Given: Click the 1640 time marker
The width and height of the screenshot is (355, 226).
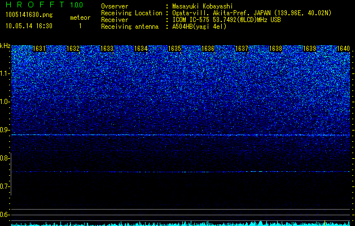Looking at the screenshot, I should click(x=343, y=49).
